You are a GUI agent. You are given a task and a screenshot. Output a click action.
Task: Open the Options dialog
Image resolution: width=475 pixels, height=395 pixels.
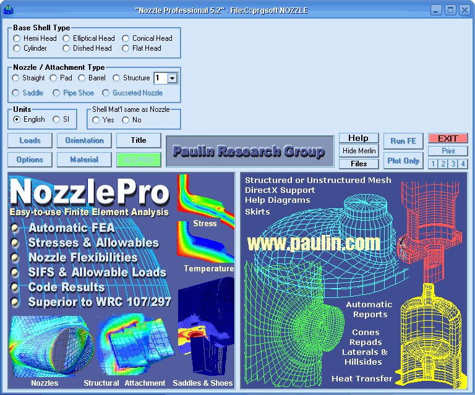30,160
